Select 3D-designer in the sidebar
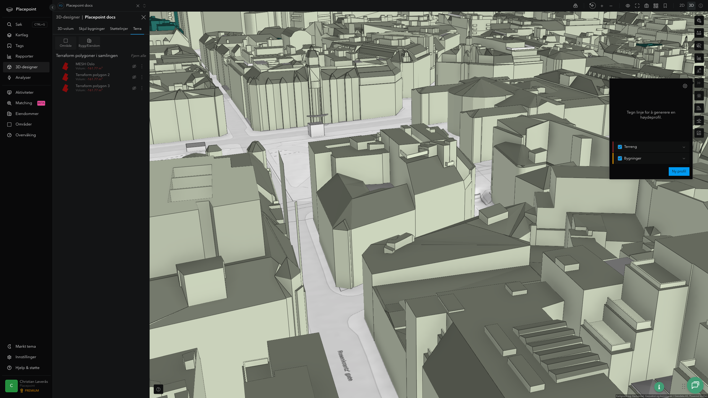This screenshot has width=708, height=398. [x=26, y=67]
